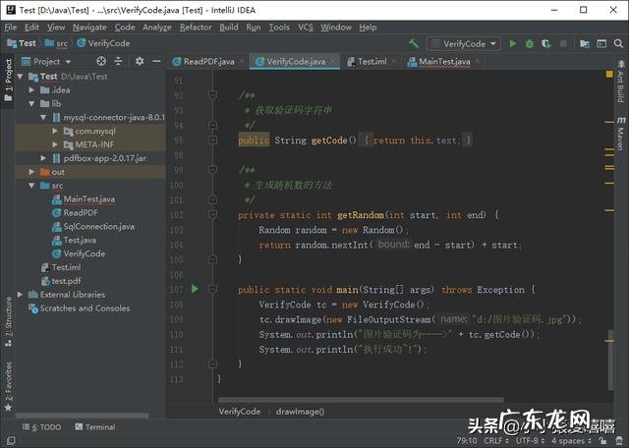Select SqlConnection.java in project tree
The image size is (629, 448).
pyautogui.click(x=93, y=226)
